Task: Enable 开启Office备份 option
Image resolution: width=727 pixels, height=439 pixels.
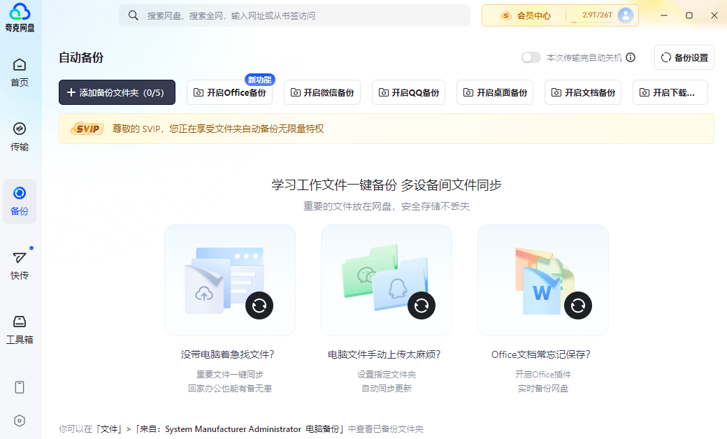Action: coord(229,92)
